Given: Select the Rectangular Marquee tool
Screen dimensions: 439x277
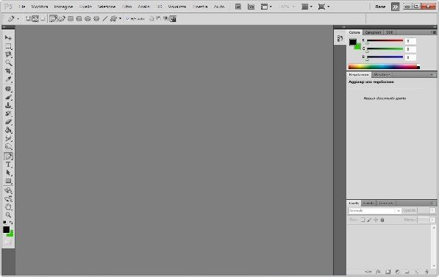Looking at the screenshot, I should coord(8,46).
